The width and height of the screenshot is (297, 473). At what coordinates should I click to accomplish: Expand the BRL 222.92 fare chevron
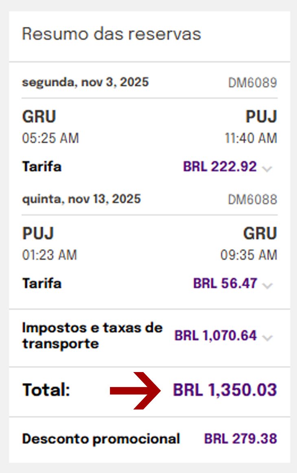click(x=267, y=169)
